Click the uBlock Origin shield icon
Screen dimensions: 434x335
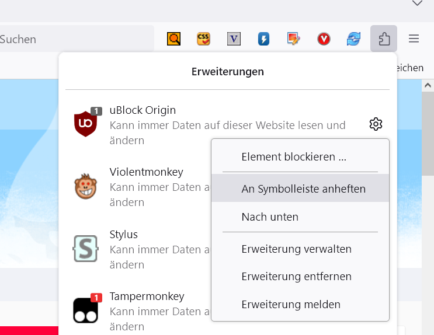coord(85,124)
